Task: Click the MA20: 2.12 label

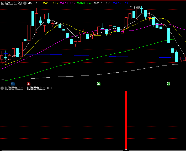Action: (68, 3)
